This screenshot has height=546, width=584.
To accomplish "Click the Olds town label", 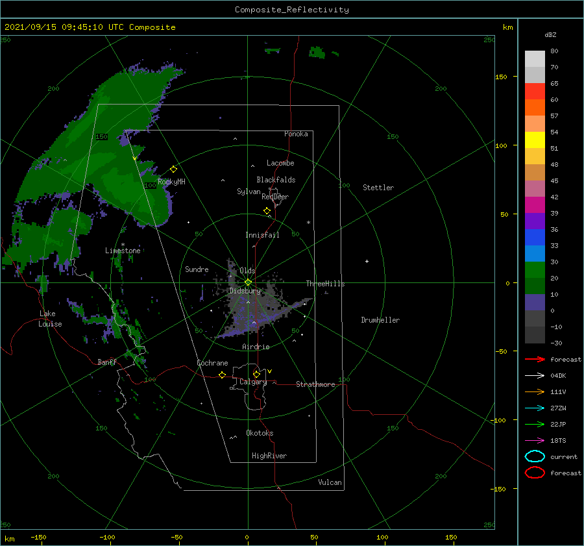I will coord(247,271).
